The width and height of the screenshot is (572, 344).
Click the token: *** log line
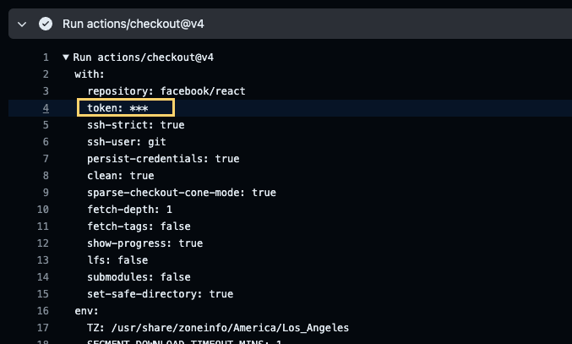(x=117, y=108)
